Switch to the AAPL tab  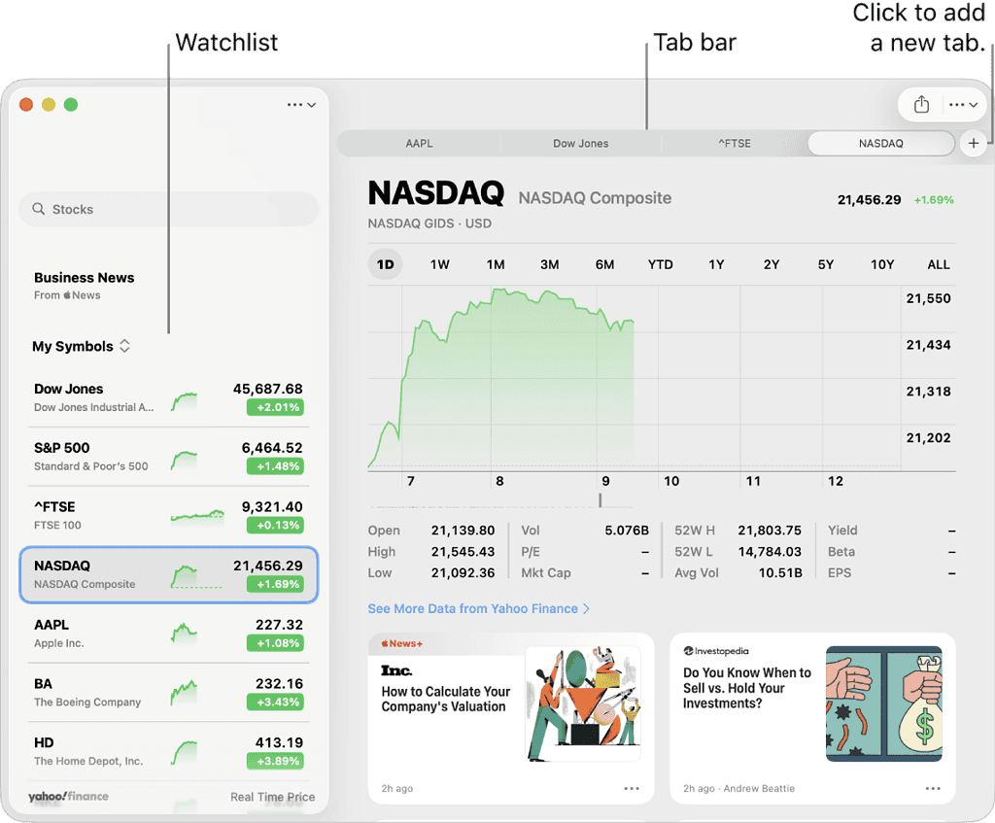tap(420, 144)
